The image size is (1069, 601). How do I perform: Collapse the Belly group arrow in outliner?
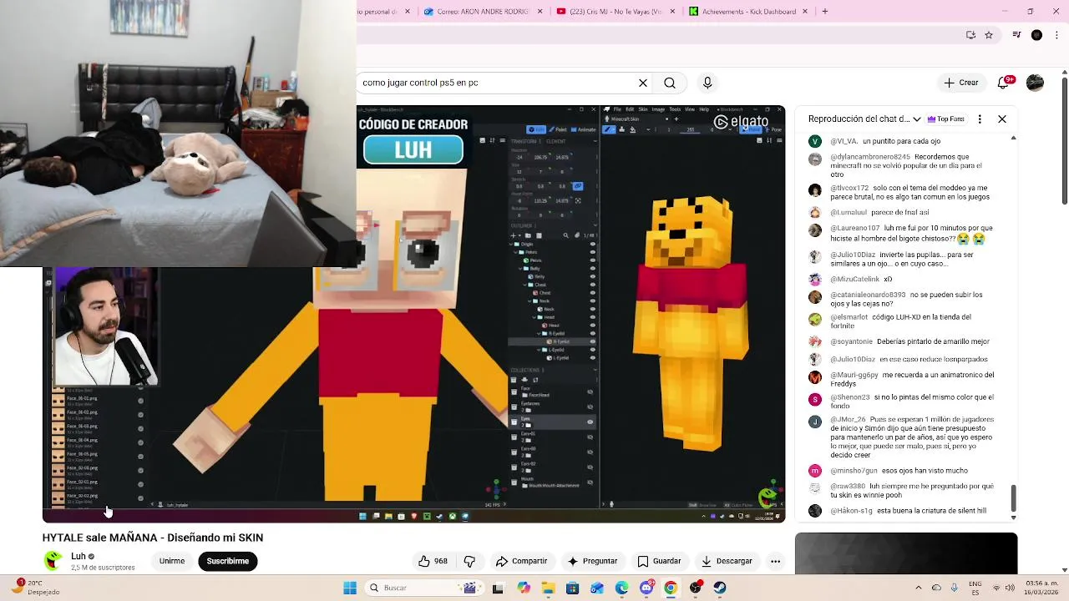[x=520, y=268]
